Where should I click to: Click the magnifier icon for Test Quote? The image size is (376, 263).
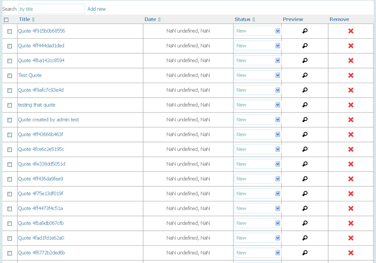pyautogui.click(x=305, y=76)
